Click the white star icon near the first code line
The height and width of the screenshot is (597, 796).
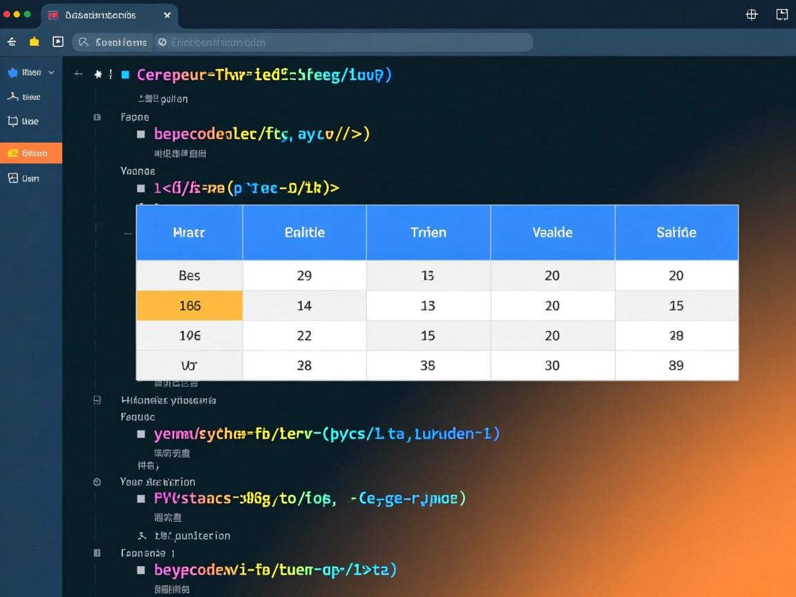pos(99,75)
